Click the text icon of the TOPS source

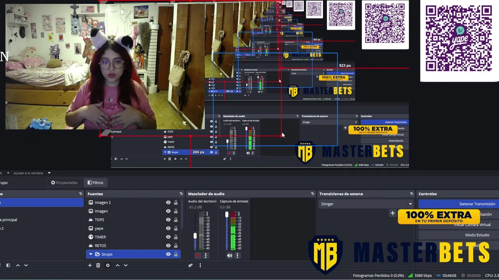coord(91,220)
